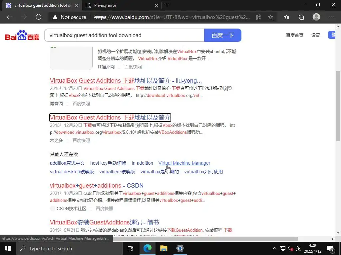
Task: Open 百度快照 next to IT猫扑网
Action: point(133,67)
